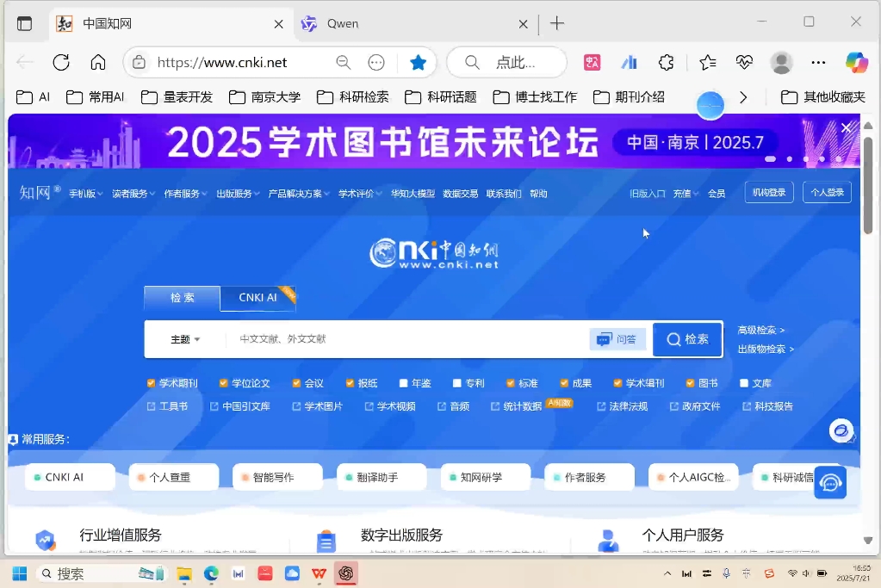Toggle the 标准 checkbox
This screenshot has width=881, height=588.
[x=510, y=383]
